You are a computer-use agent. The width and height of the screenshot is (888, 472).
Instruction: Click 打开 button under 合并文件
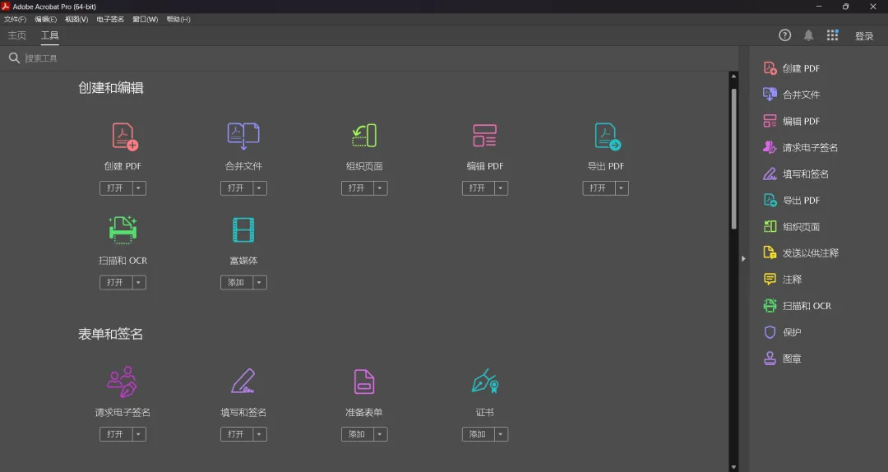click(x=236, y=188)
